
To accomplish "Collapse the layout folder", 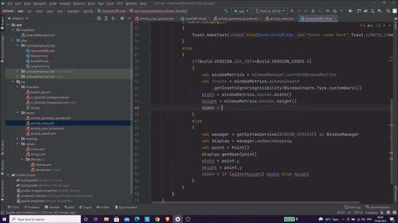I will 17,113.
